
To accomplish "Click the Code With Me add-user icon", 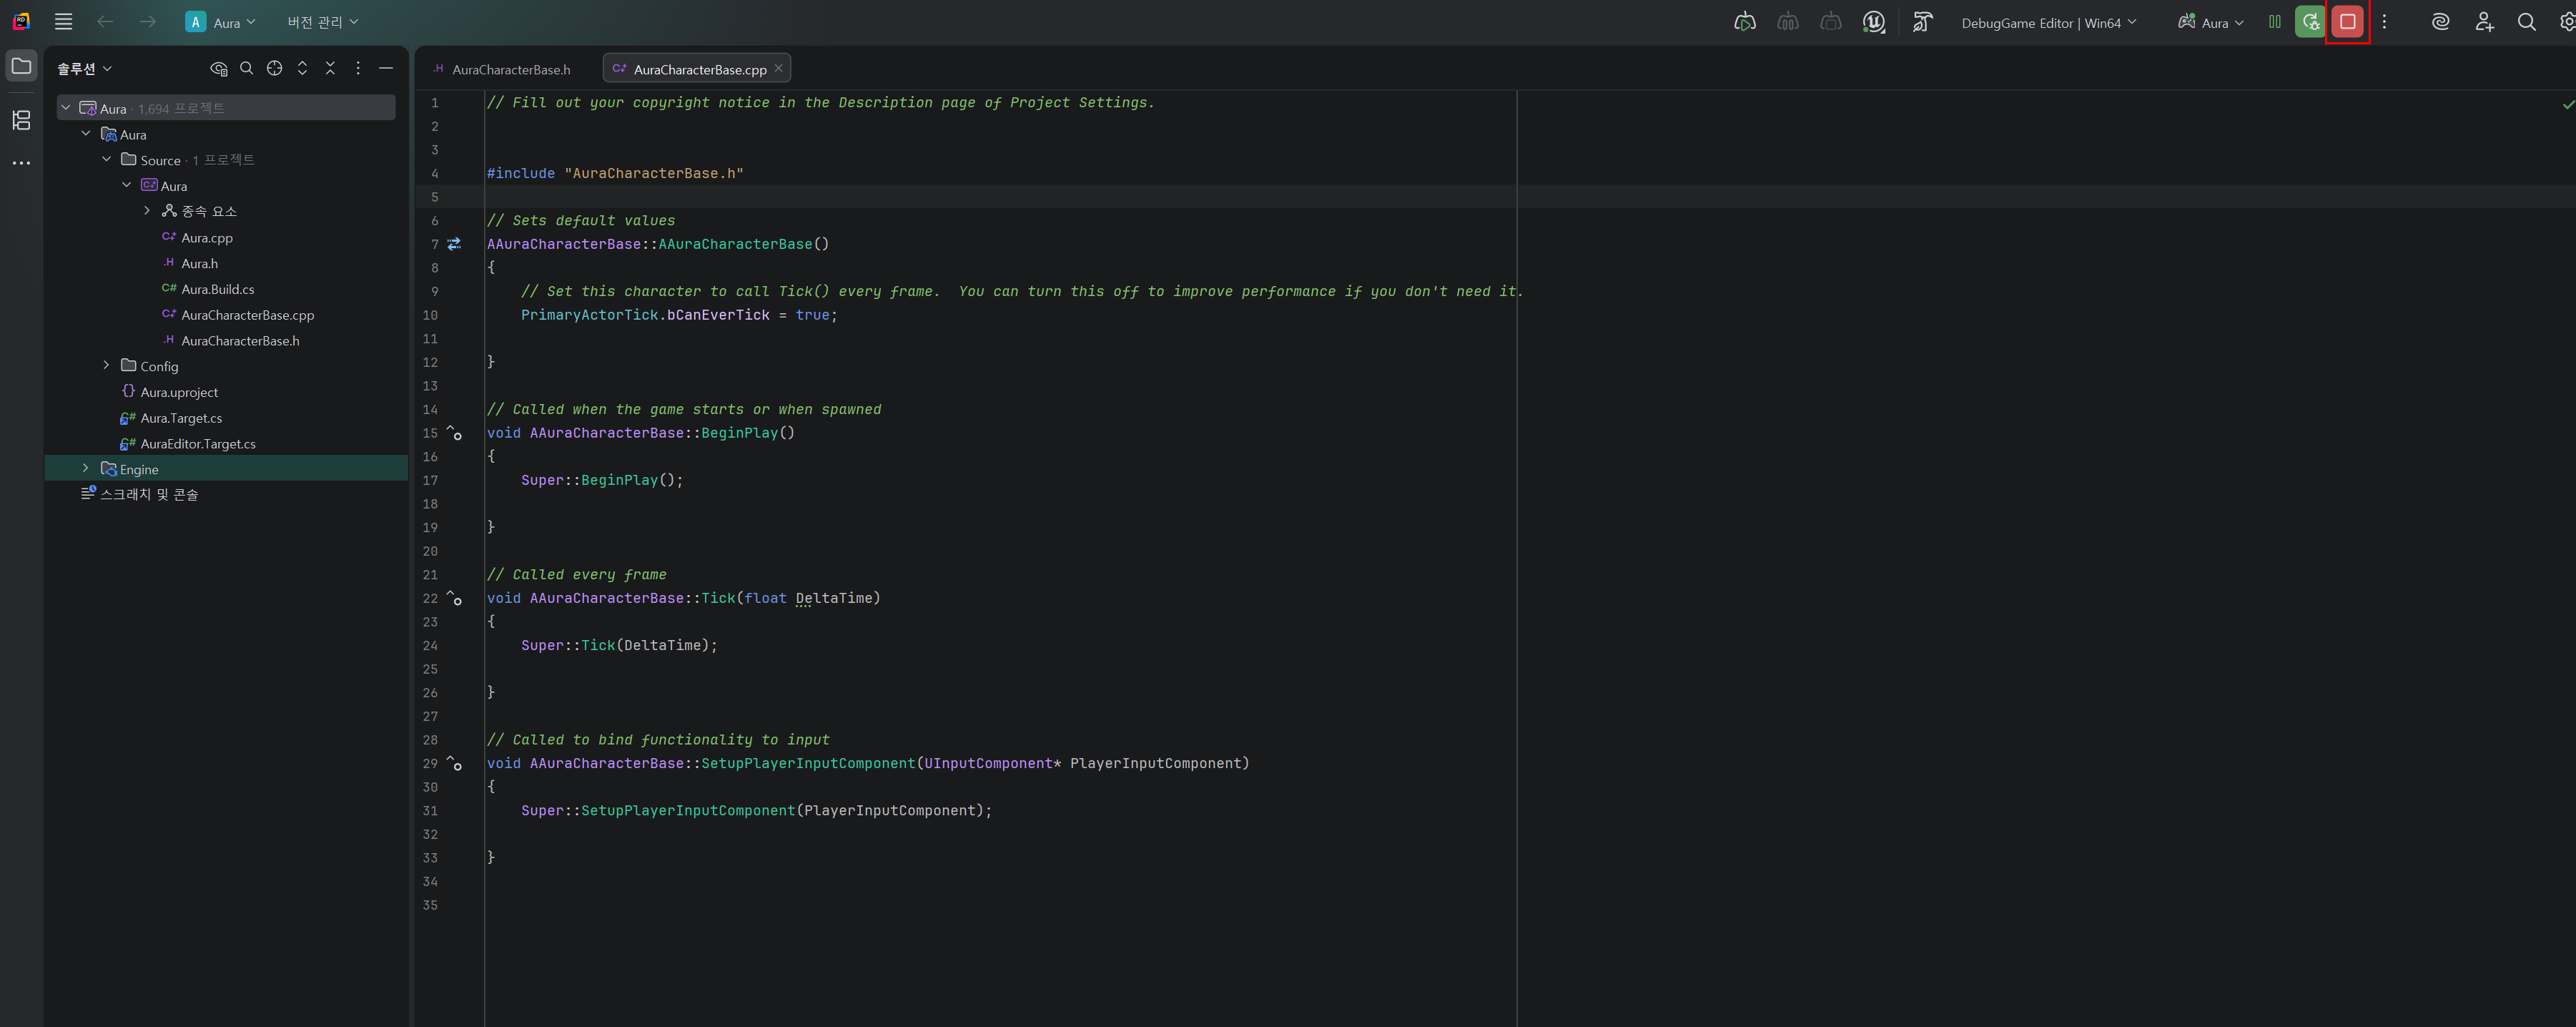I will 2484,22.
